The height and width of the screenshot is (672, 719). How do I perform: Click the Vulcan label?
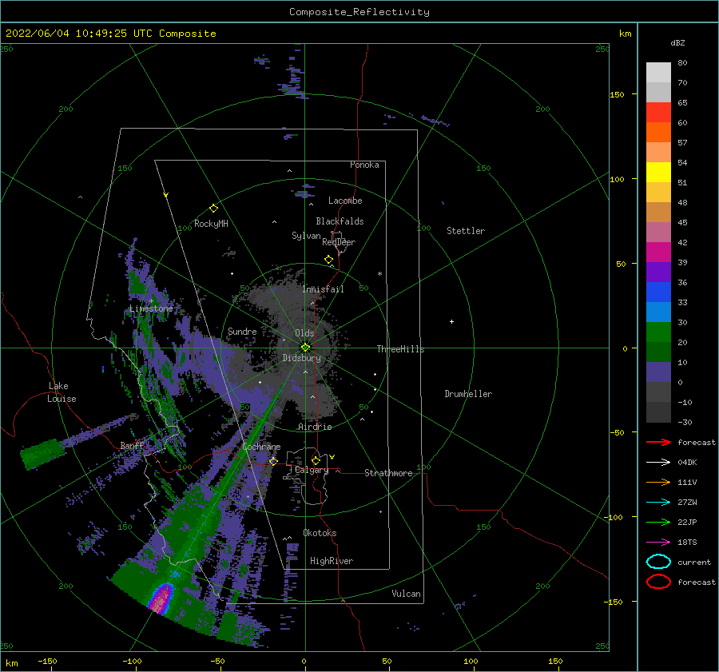(x=406, y=594)
